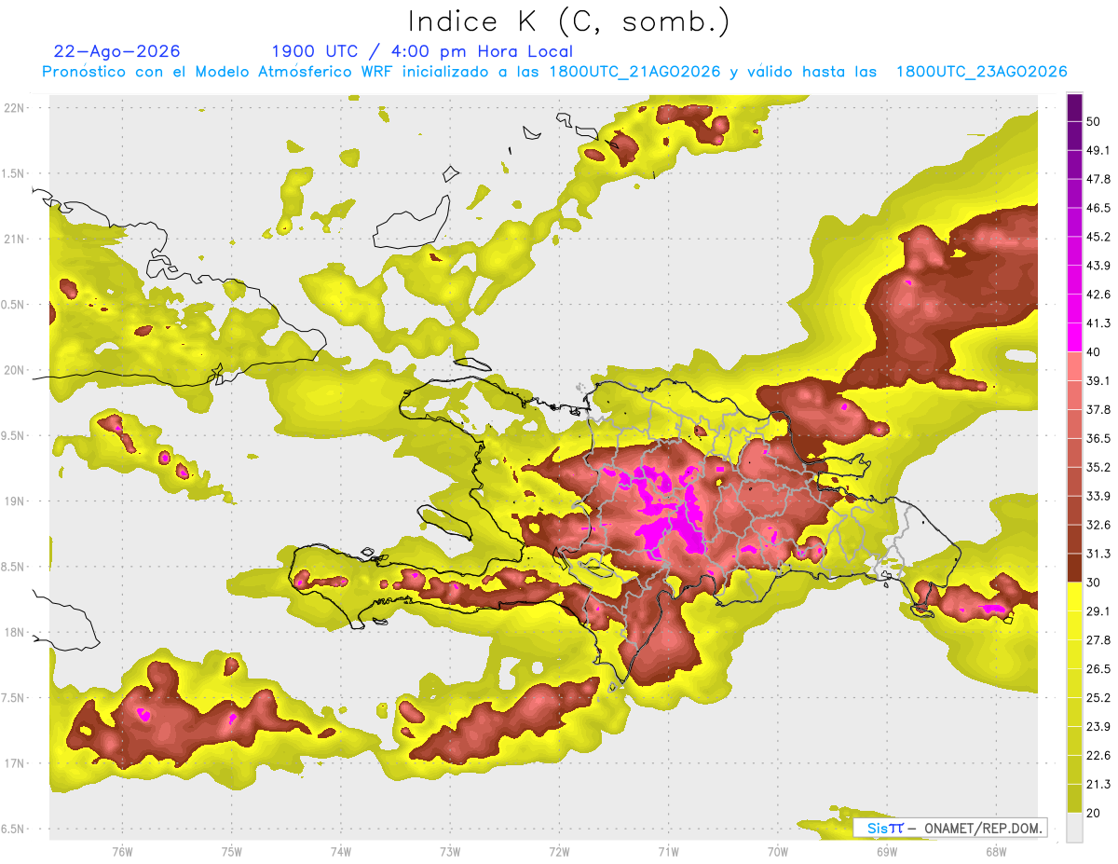
Task: Click the '35.2' colorbar value
Action: point(1098,467)
